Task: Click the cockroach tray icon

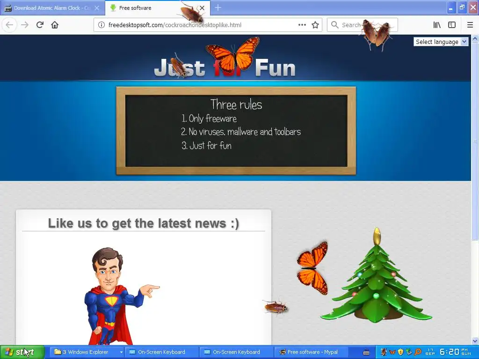Action: [x=384, y=352]
